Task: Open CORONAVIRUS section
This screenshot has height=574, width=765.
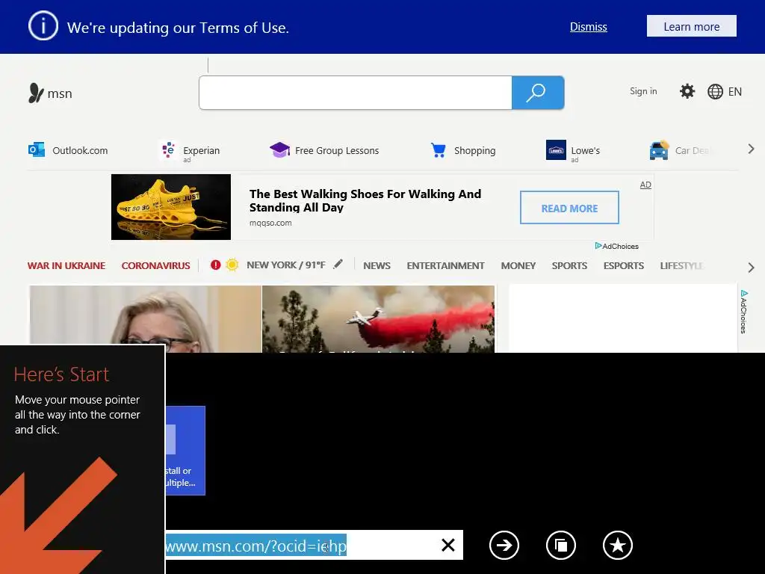Action: pyautogui.click(x=155, y=265)
